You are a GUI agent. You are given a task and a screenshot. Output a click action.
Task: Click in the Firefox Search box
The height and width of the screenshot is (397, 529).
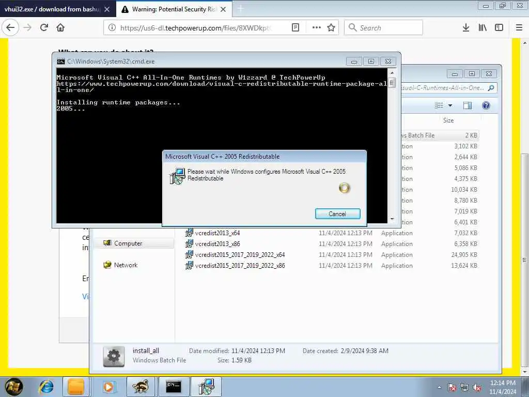point(383,28)
